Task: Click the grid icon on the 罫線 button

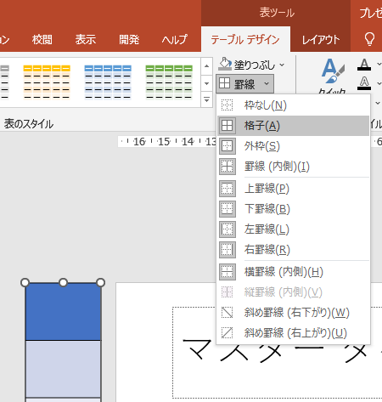Action: [x=225, y=83]
